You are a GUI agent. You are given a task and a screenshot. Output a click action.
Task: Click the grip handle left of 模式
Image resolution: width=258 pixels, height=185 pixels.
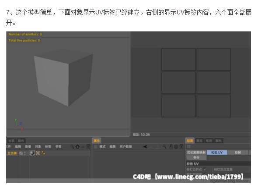pyautogui.click(x=95, y=147)
